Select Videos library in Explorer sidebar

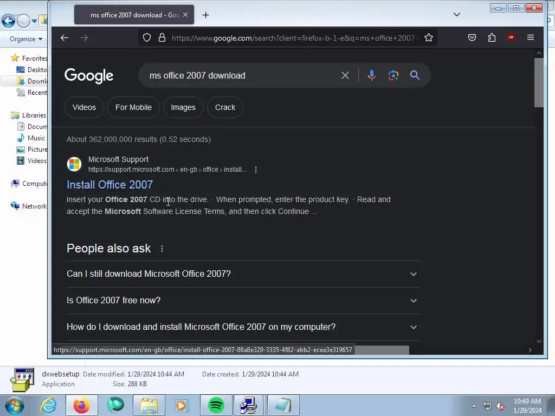31,160
